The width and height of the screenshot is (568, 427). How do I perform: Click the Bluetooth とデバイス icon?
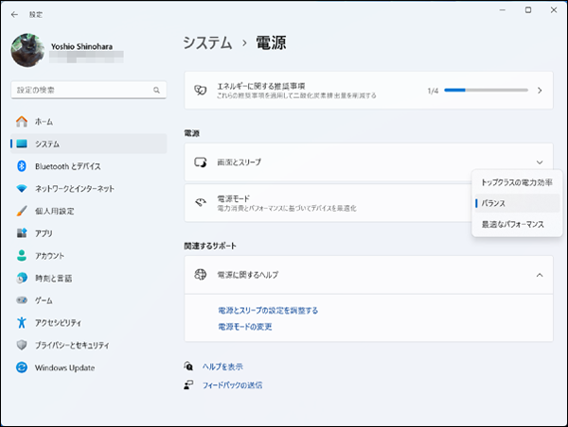click(21, 166)
